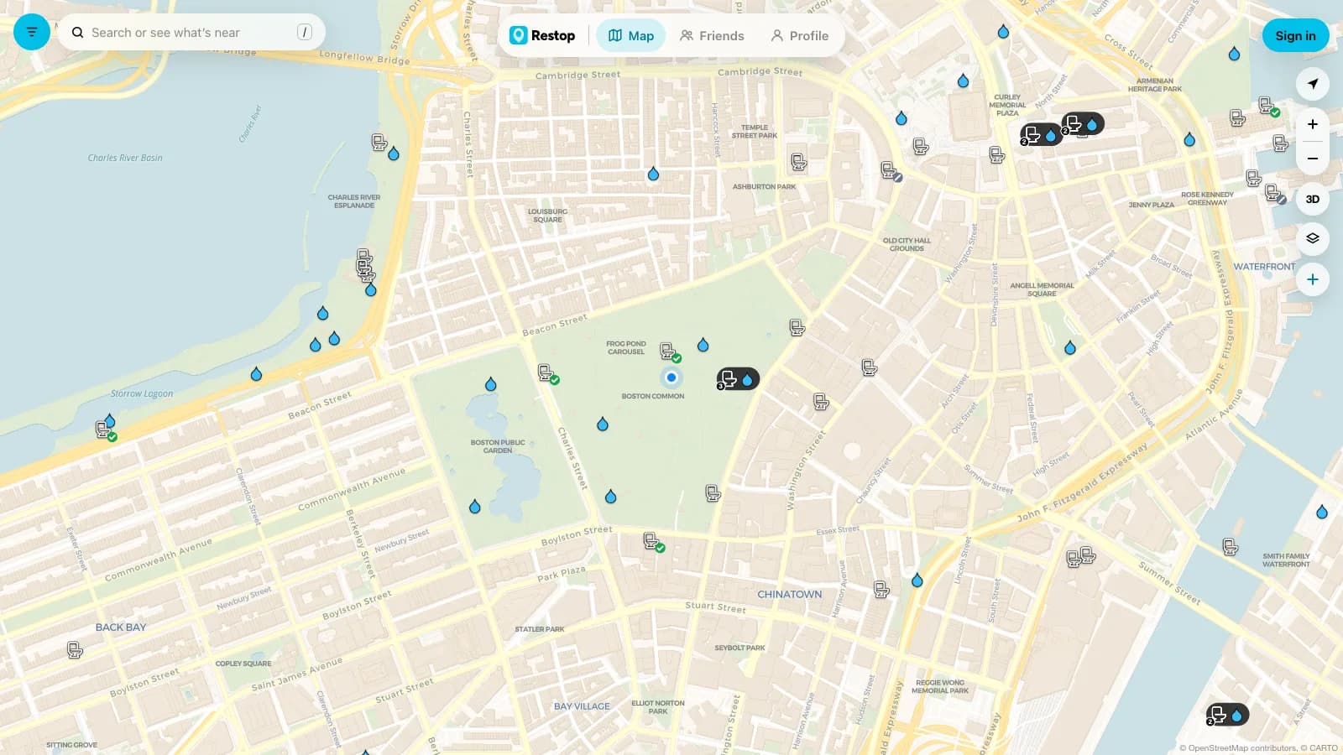
Task: Open the map layers selector
Action: (1313, 238)
